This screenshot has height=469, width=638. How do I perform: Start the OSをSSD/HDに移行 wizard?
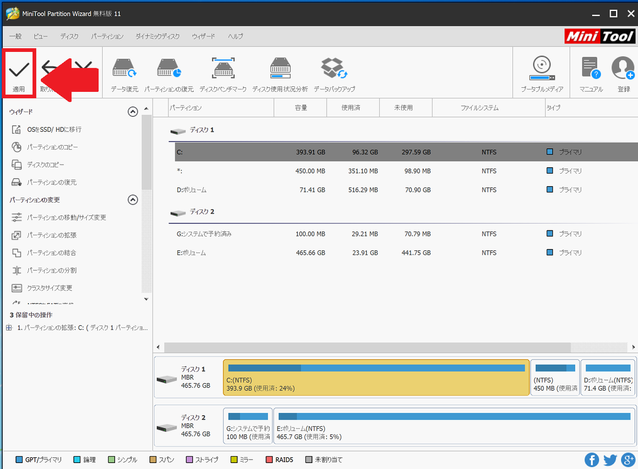coord(47,130)
